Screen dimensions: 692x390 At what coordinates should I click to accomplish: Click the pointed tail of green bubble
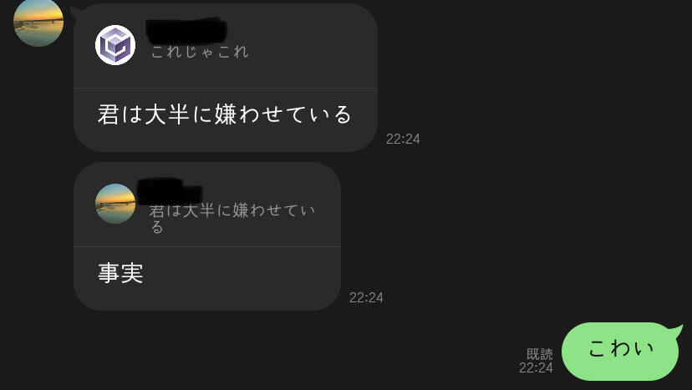676,331
